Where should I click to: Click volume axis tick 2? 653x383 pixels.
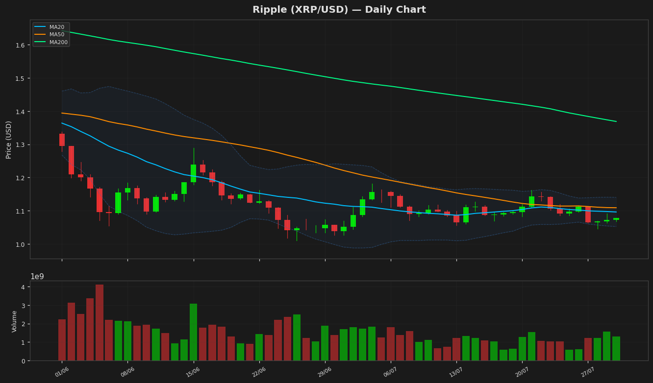[x=23, y=324]
